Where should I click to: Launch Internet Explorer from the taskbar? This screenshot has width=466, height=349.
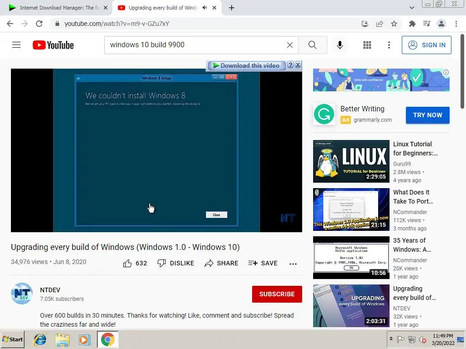[x=40, y=339]
